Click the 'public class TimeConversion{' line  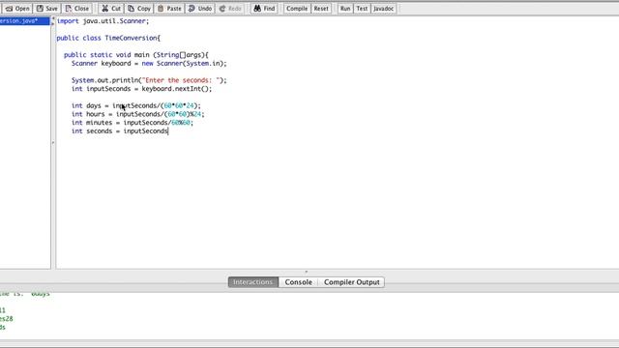[108, 38]
